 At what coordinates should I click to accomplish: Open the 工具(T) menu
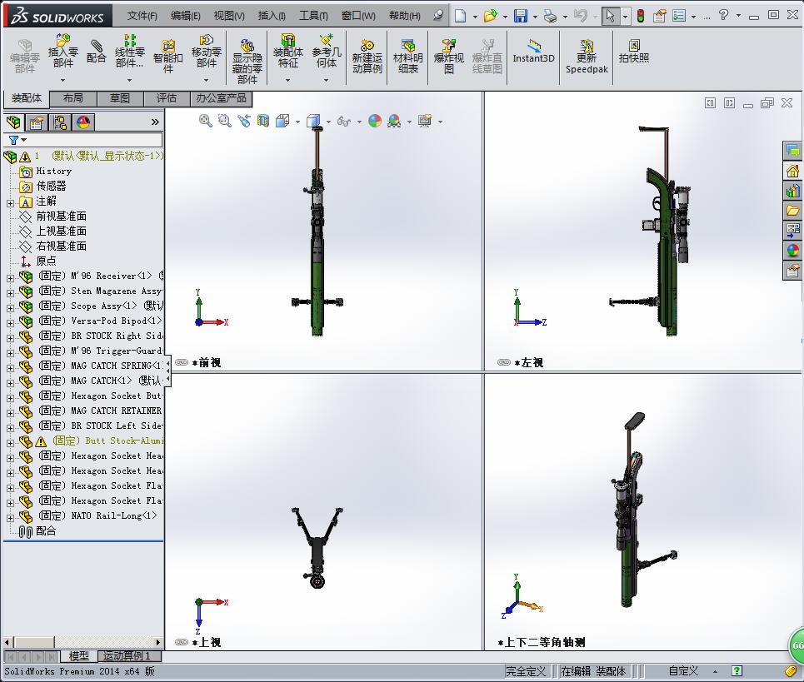click(x=313, y=16)
